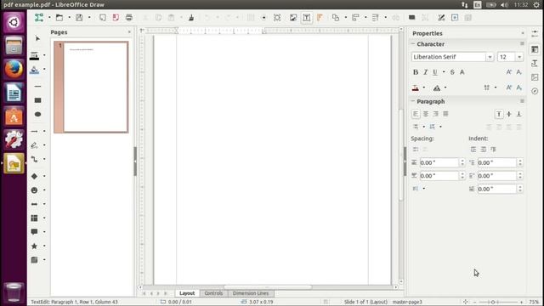Open Ubuntu Software Center from launcher
Viewport: 544px width, 306px height.
14,116
